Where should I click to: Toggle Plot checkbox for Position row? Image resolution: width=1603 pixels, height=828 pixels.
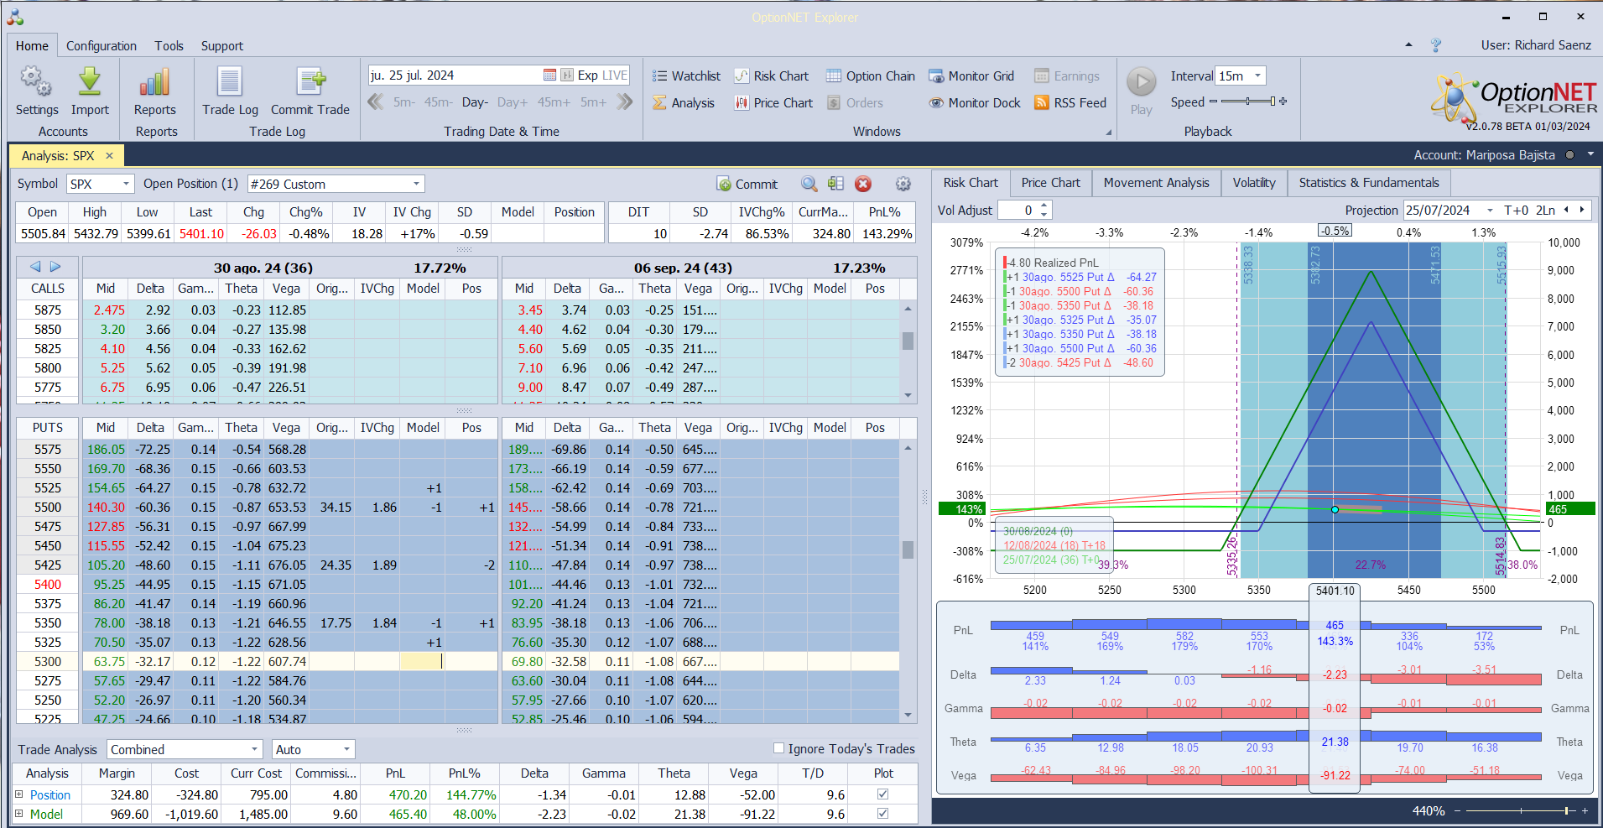pyautogui.click(x=882, y=794)
